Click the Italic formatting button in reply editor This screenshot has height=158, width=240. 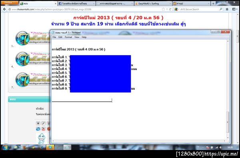[44, 123]
